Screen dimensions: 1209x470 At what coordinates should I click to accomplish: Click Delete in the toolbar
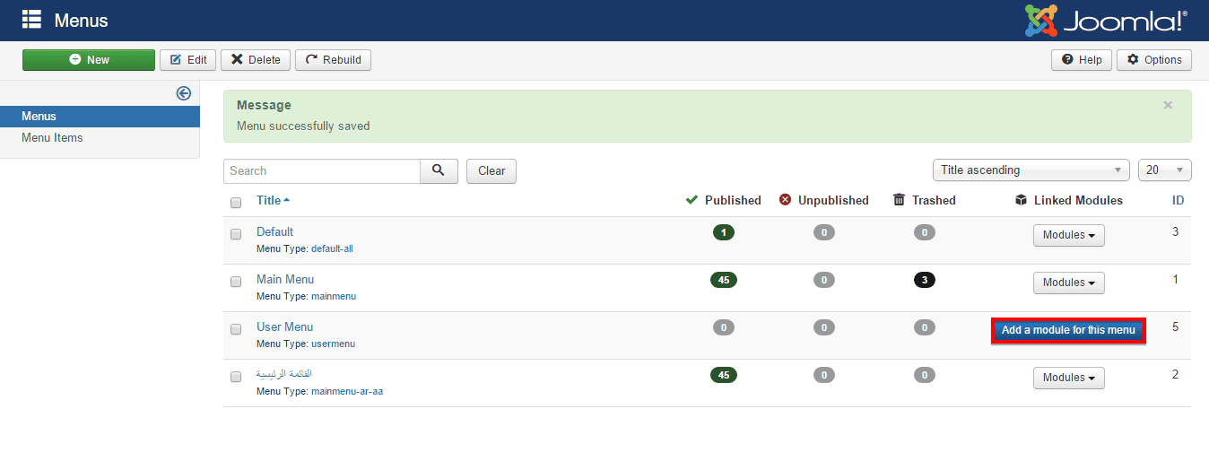(256, 60)
